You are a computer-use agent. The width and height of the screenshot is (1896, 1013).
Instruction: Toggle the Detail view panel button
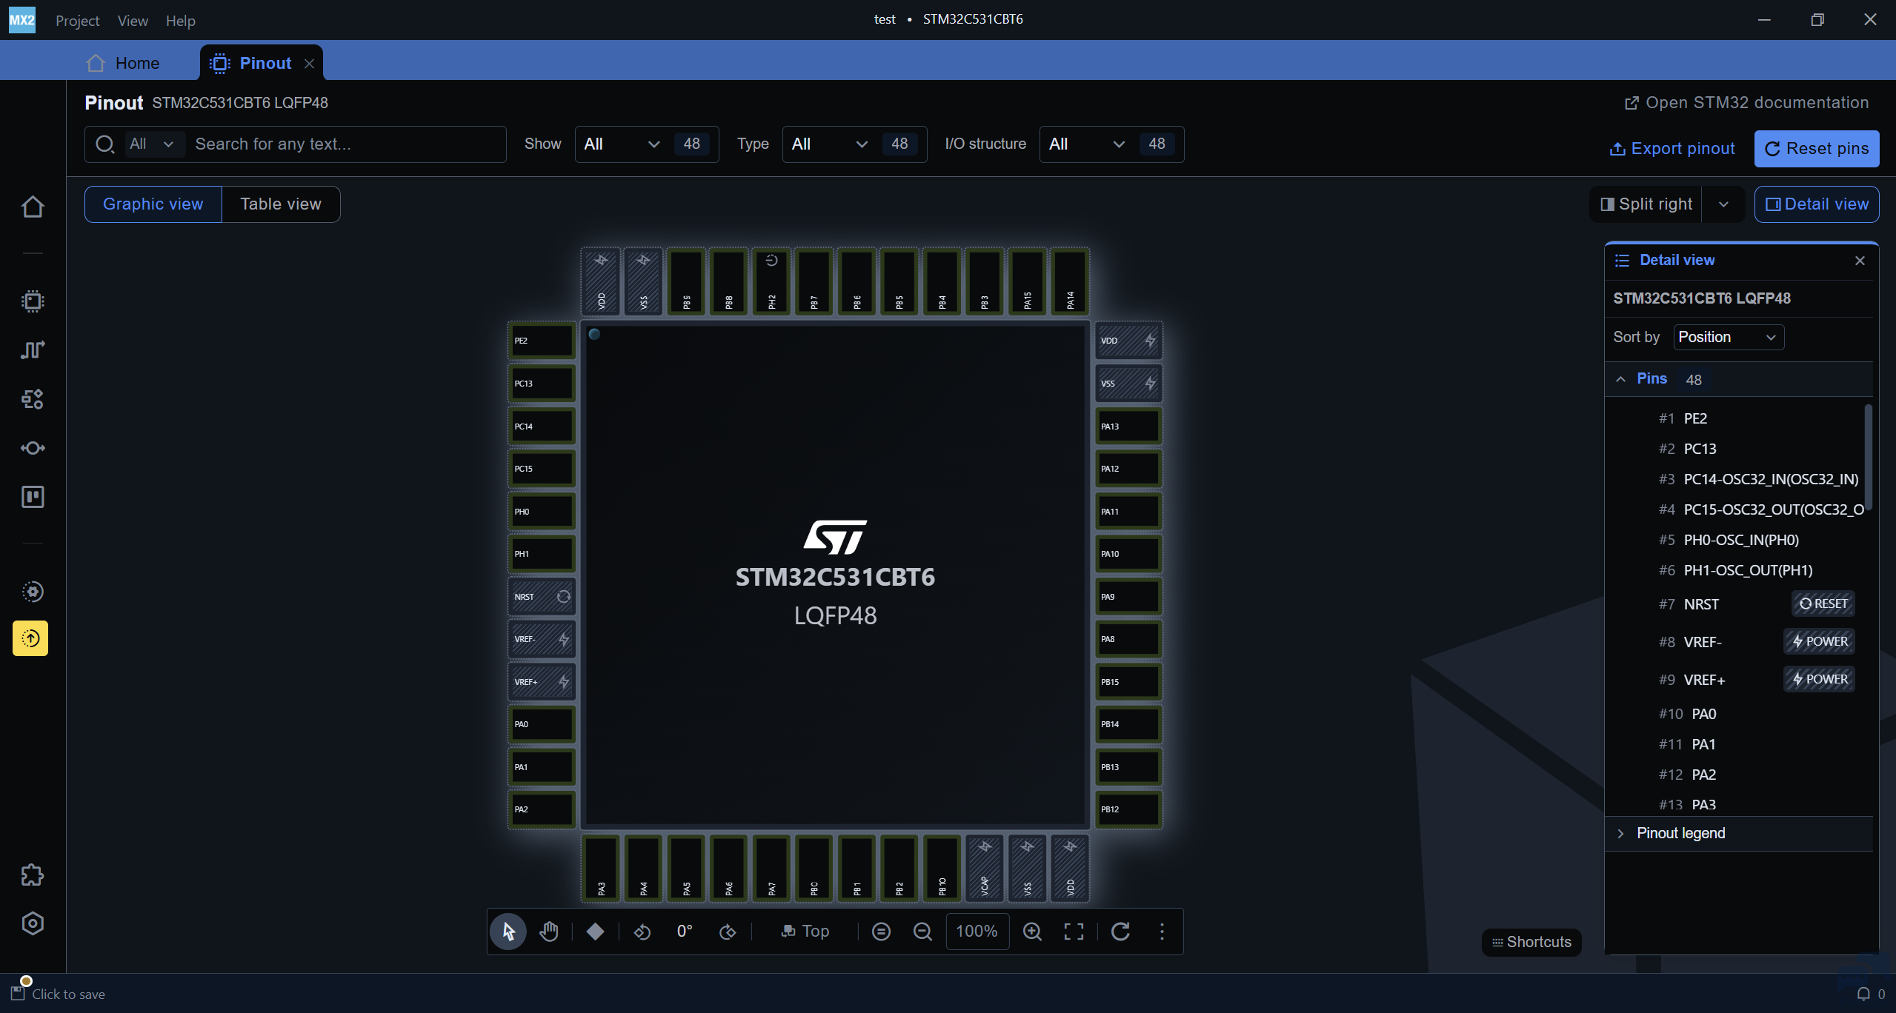1816,204
